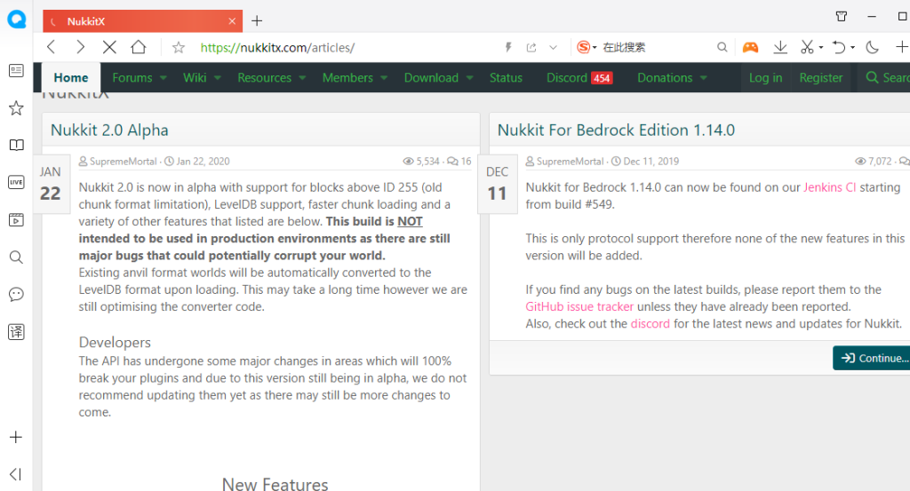Click the undo closed tab icon
This screenshot has height=491, width=910.
pyautogui.click(x=839, y=48)
